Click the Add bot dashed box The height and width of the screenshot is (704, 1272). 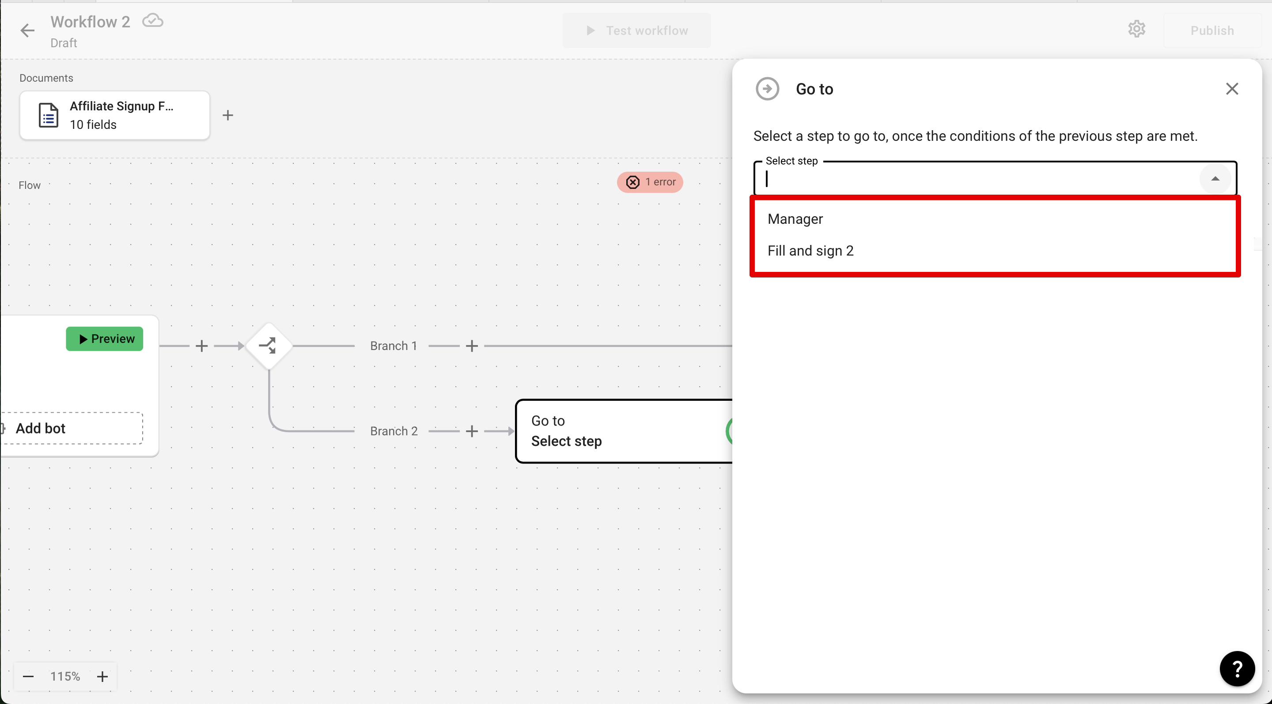[72, 428]
